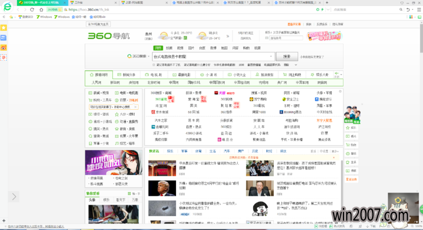Expand the 更多 option in news header
The image size is (423, 230).
pyautogui.click(x=335, y=151)
